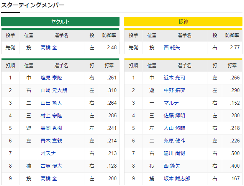Image resolution: width=244 pixels, height=186 pixels.
Task: Select batting average .310 of 山崎 晃大朗
Action: click(x=112, y=90)
